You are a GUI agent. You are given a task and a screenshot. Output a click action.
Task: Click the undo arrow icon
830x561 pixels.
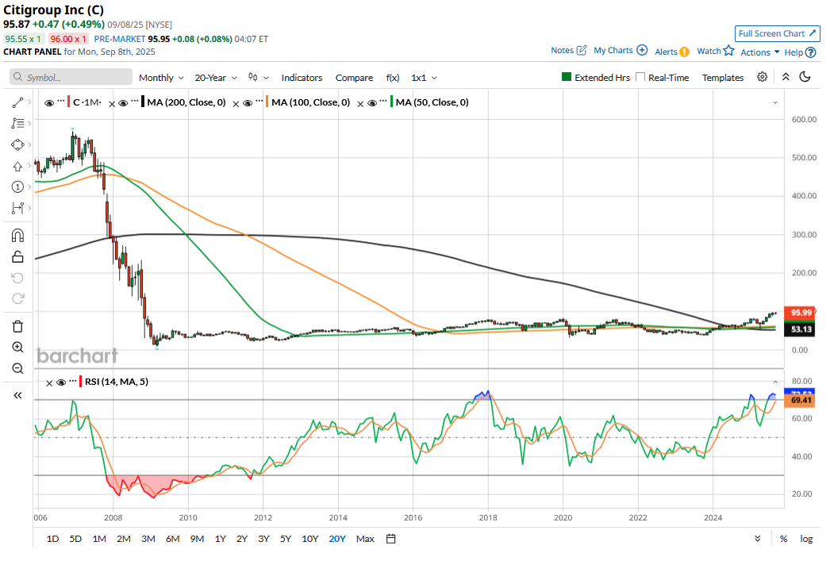point(17,278)
